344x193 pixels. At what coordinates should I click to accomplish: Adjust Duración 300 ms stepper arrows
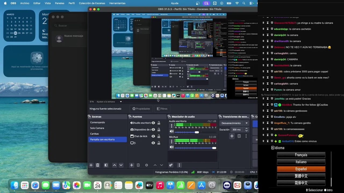[246, 129]
